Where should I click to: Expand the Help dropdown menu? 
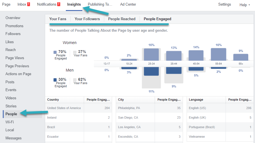(x=245, y=5)
